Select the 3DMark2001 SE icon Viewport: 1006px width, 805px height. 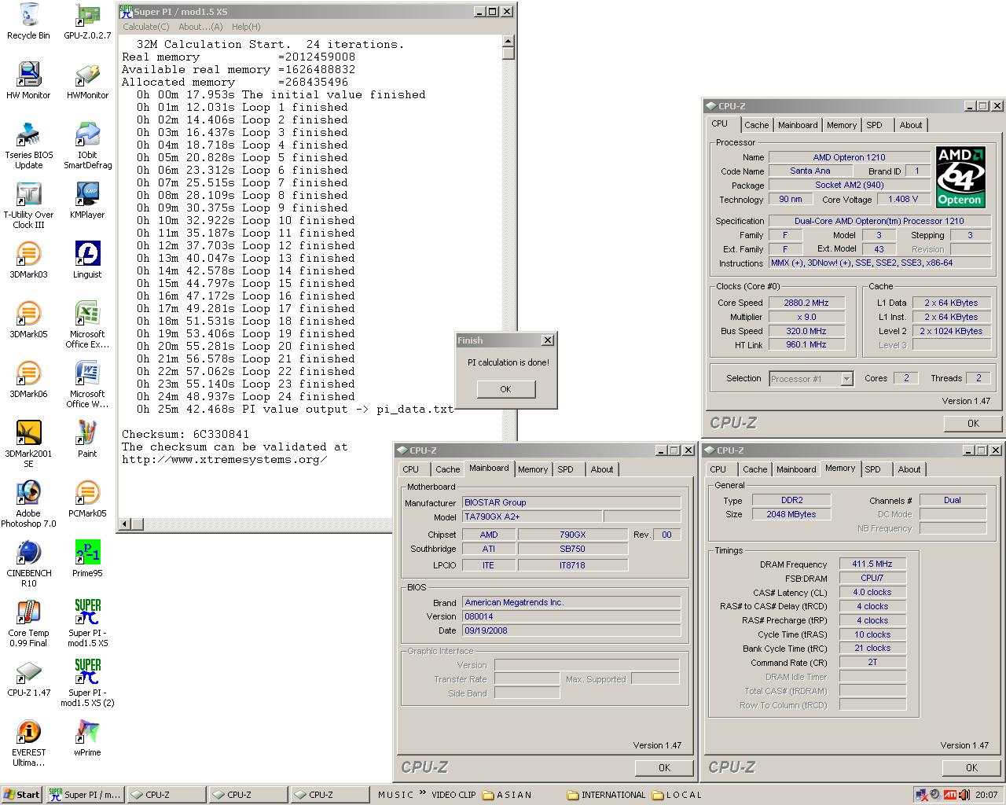(28, 444)
